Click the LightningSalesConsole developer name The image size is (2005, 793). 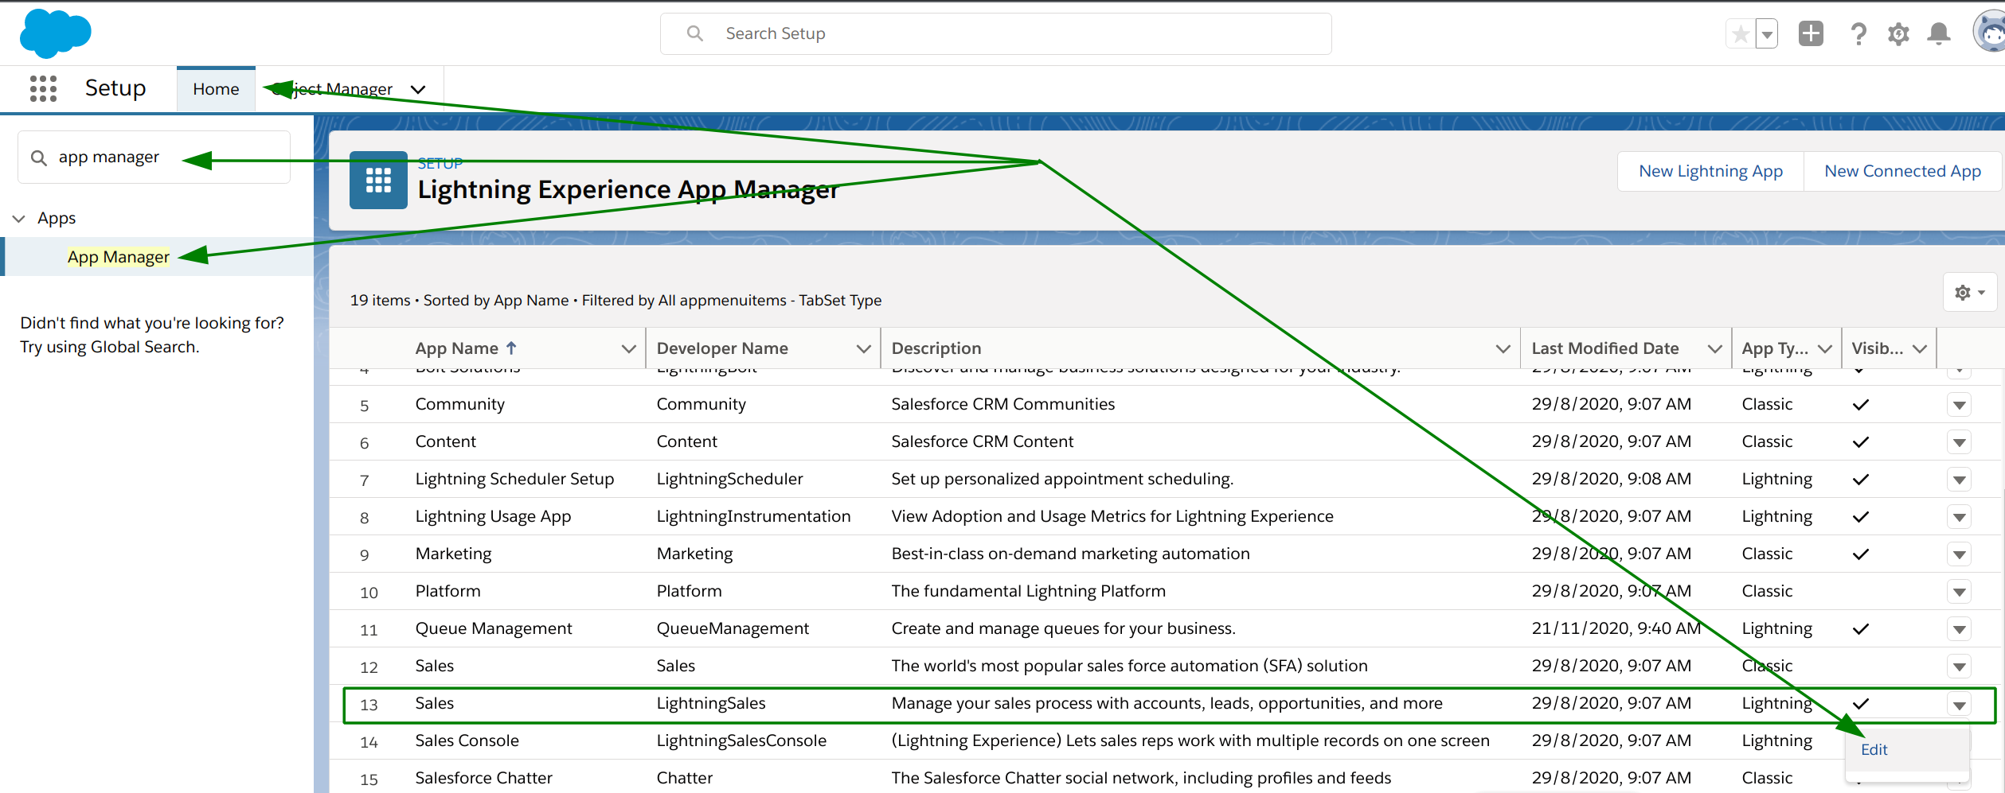(x=741, y=741)
